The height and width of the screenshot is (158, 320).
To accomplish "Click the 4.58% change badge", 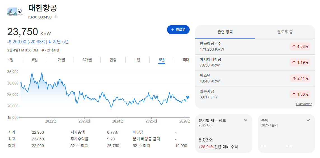I will [x=300, y=46].
